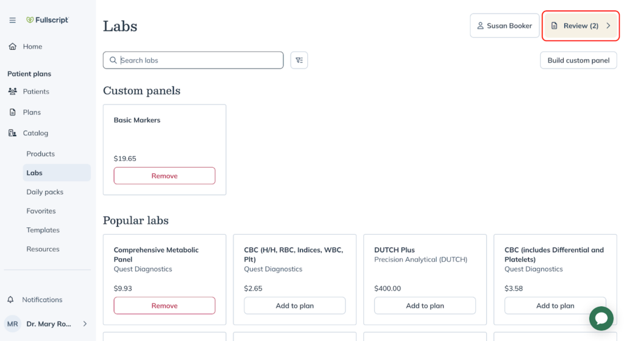Viewport: 624px width, 341px height.
Task: Open Resources under Catalog
Action: (x=43, y=249)
